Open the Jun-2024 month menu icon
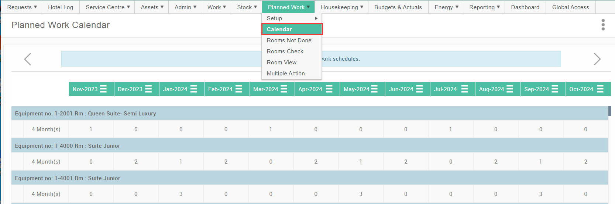The width and height of the screenshot is (615, 204). point(419,89)
